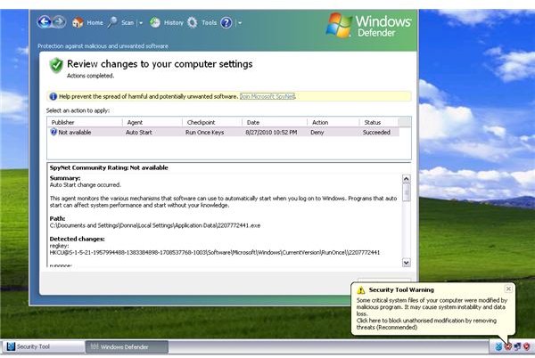Click the file path ending 2207772441.exe
The width and height of the screenshot is (535, 358).
(x=155, y=225)
